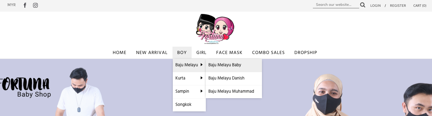Open the MYR currency selector
The width and height of the screenshot is (432, 116).
(11, 5)
